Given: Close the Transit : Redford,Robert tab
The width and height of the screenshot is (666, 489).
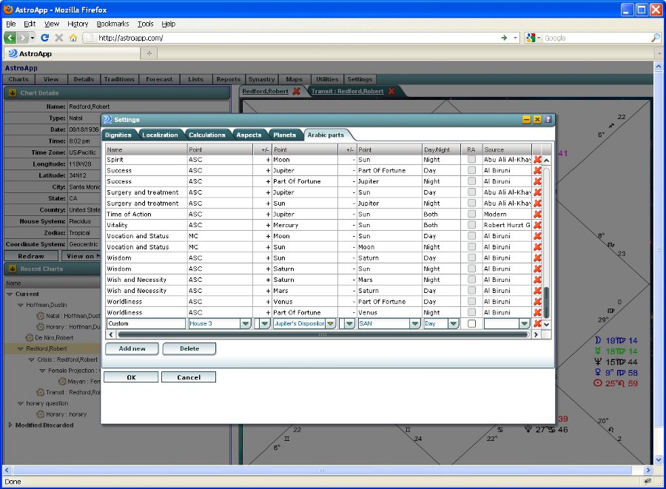Looking at the screenshot, I should point(391,92).
